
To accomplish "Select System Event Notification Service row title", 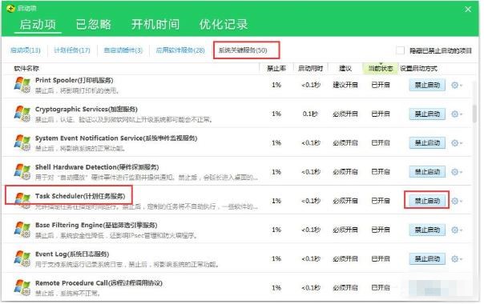I will click(116, 138).
